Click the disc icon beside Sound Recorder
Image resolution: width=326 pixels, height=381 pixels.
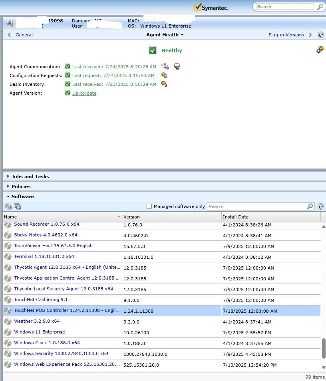[x=8, y=224]
